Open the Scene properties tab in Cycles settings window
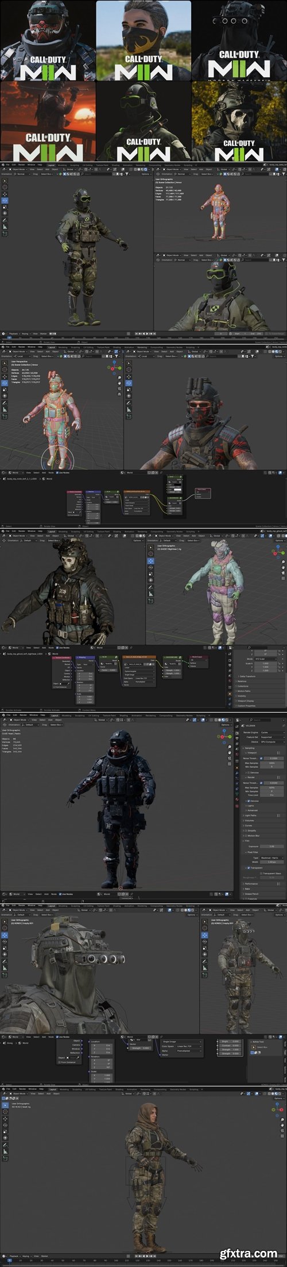Screen dimensions: 287x1267 click(237, 749)
